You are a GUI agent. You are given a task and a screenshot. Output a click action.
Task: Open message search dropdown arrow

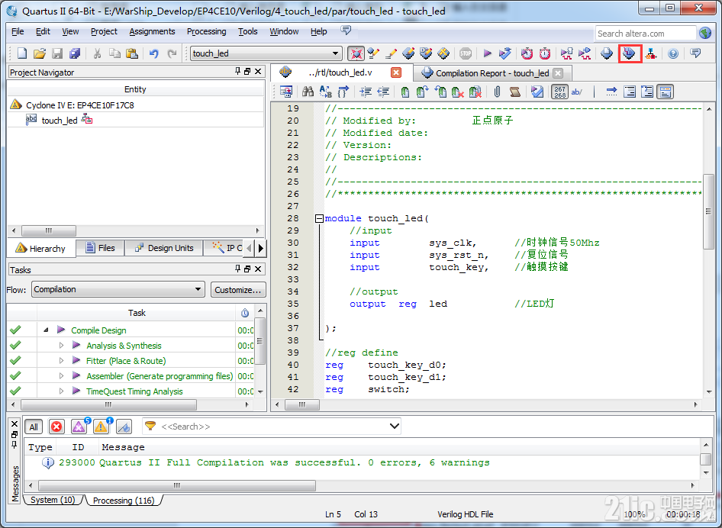tap(394, 427)
